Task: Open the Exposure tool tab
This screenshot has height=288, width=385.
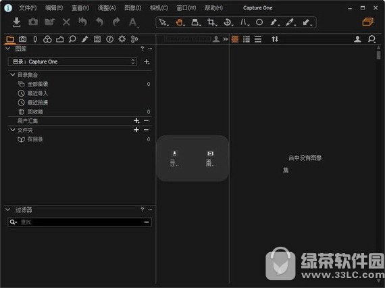Action: click(x=60, y=39)
